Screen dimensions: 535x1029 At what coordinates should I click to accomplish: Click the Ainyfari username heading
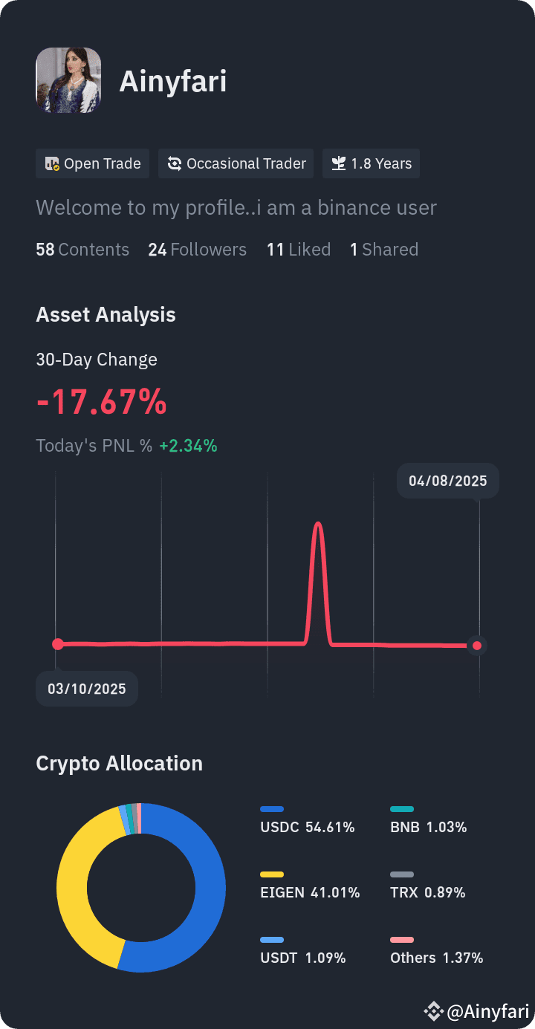(173, 82)
